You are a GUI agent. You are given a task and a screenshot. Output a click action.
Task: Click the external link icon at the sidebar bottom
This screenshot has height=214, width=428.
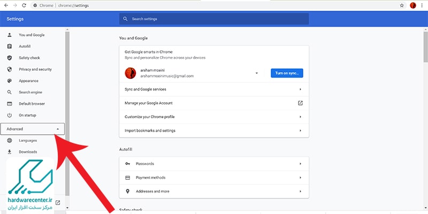point(58,203)
